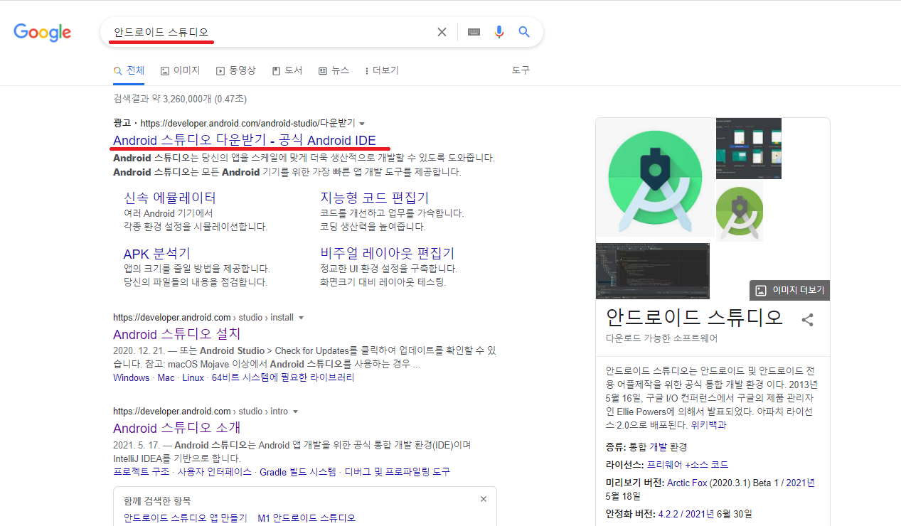Follow the Linux install link
The image size is (901, 526).
[x=193, y=377]
